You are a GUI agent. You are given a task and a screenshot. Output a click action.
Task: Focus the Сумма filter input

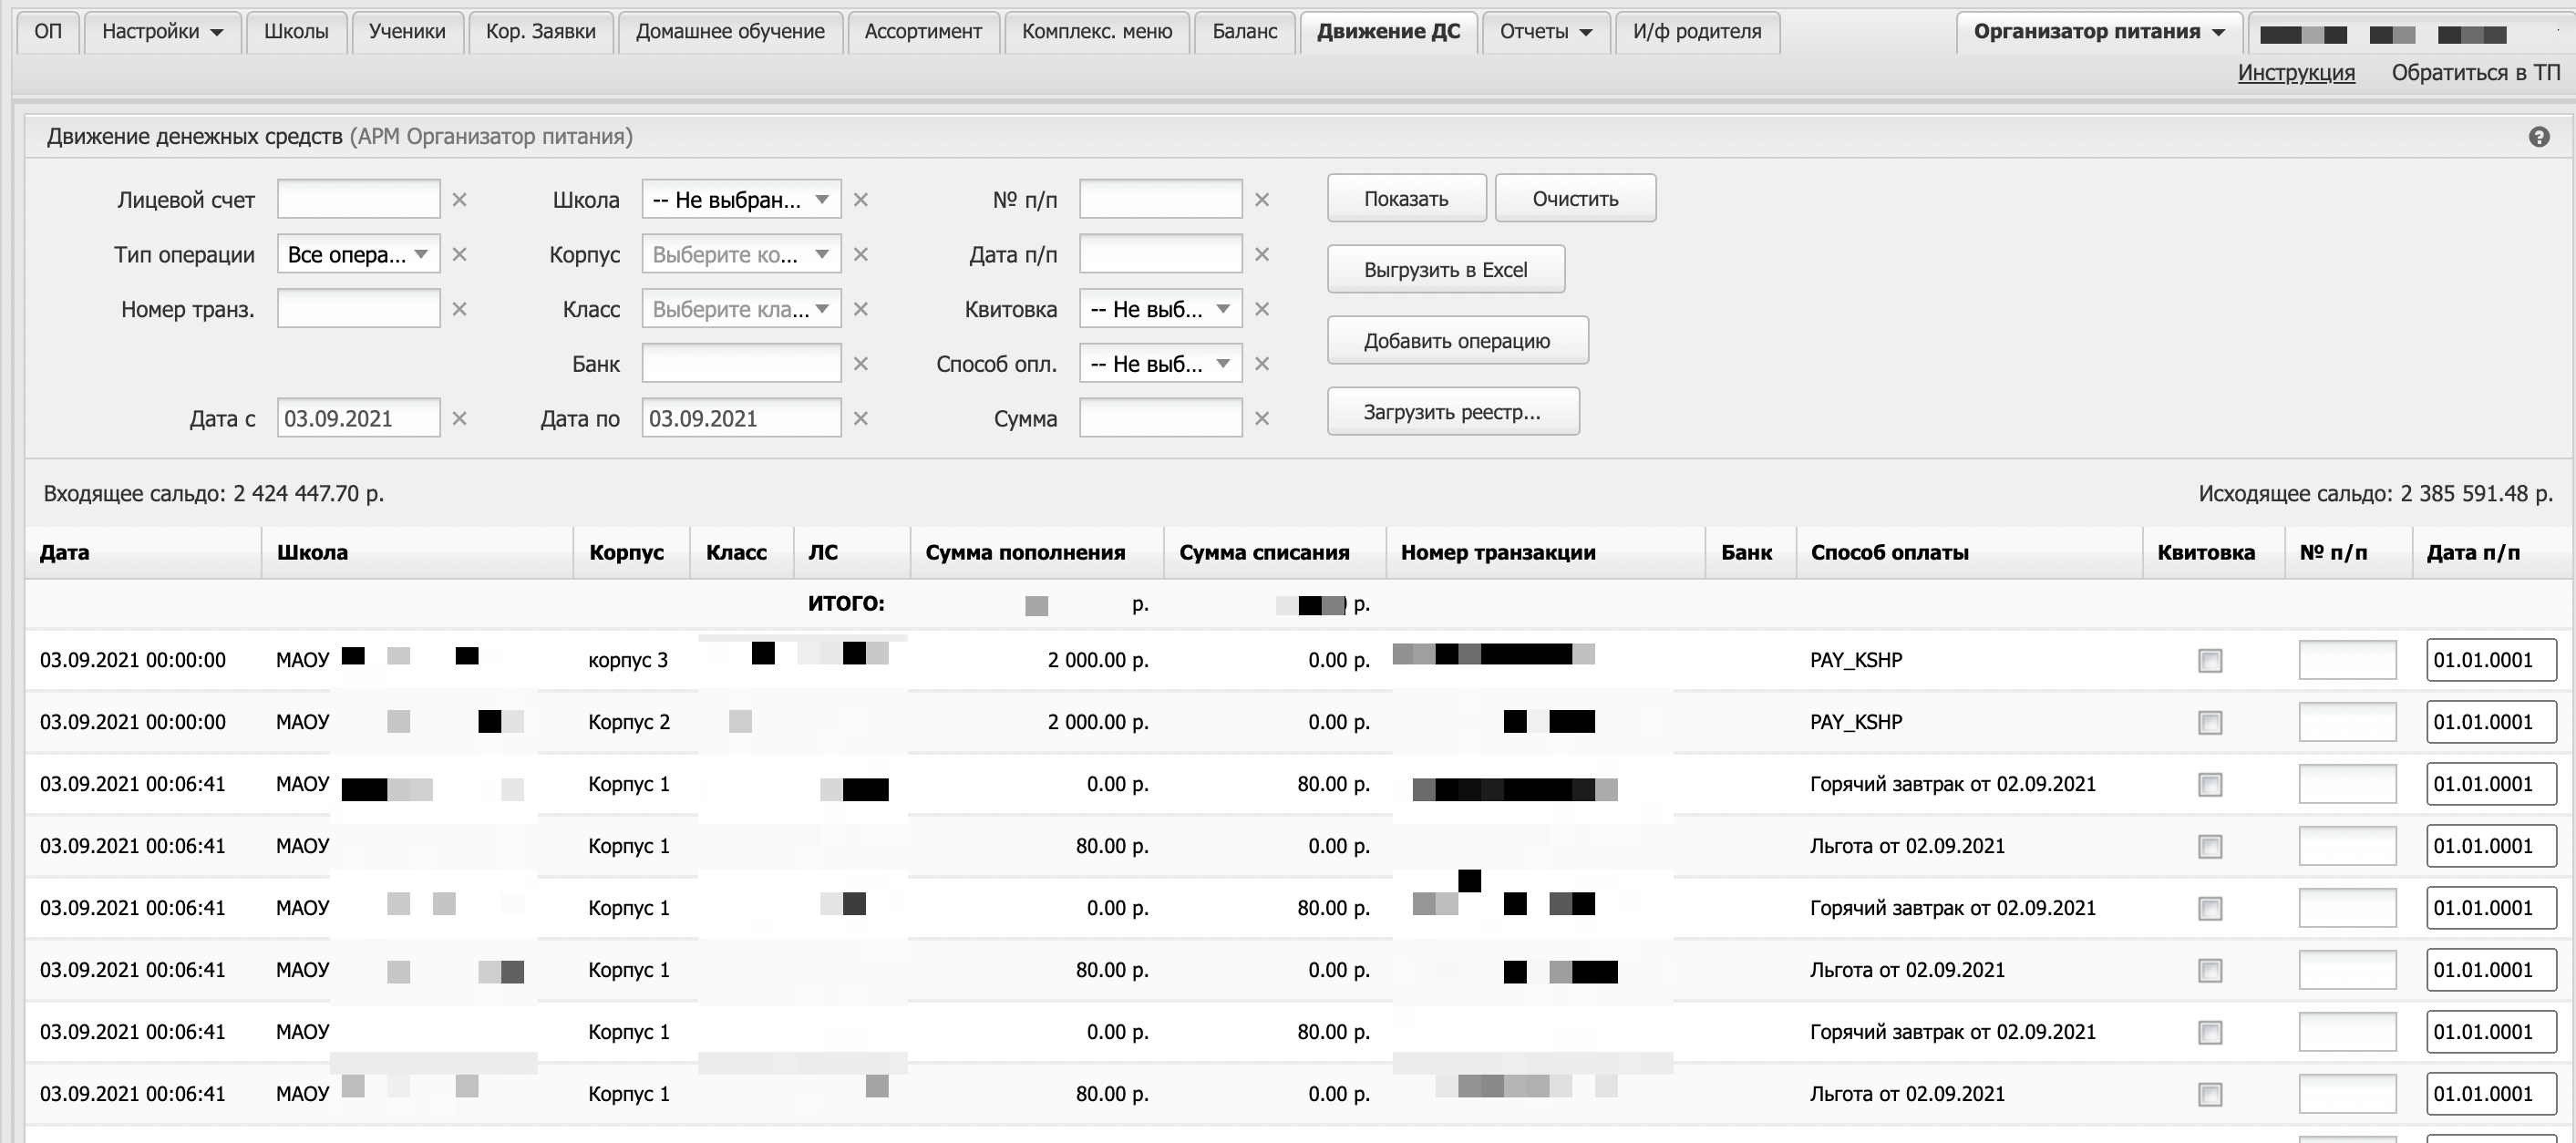(x=1160, y=418)
